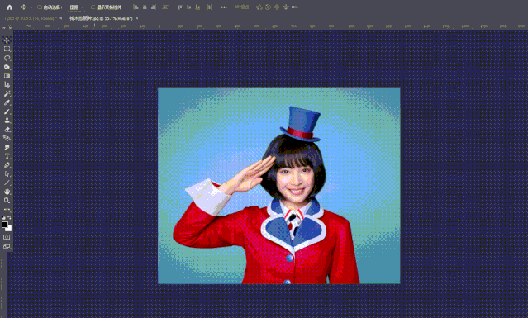Enable the 显示变换控件 transform controls checkbox
Image resolution: width=528 pixels, height=318 pixels.
coord(93,7)
